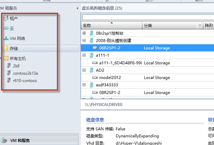Select the 2008-刚从模板创建 row
This screenshot has width=214, height=145.
[x=148, y=40]
